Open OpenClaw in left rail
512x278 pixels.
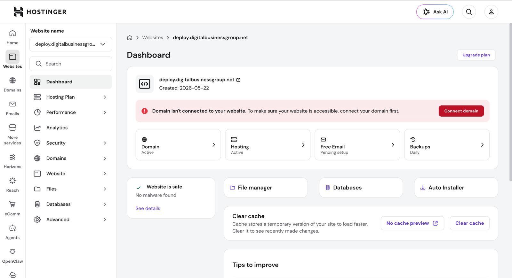click(12, 256)
